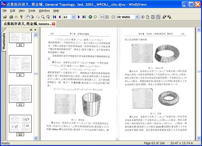Select the Text selection tool
The image size is (202, 146).
click(33, 17)
